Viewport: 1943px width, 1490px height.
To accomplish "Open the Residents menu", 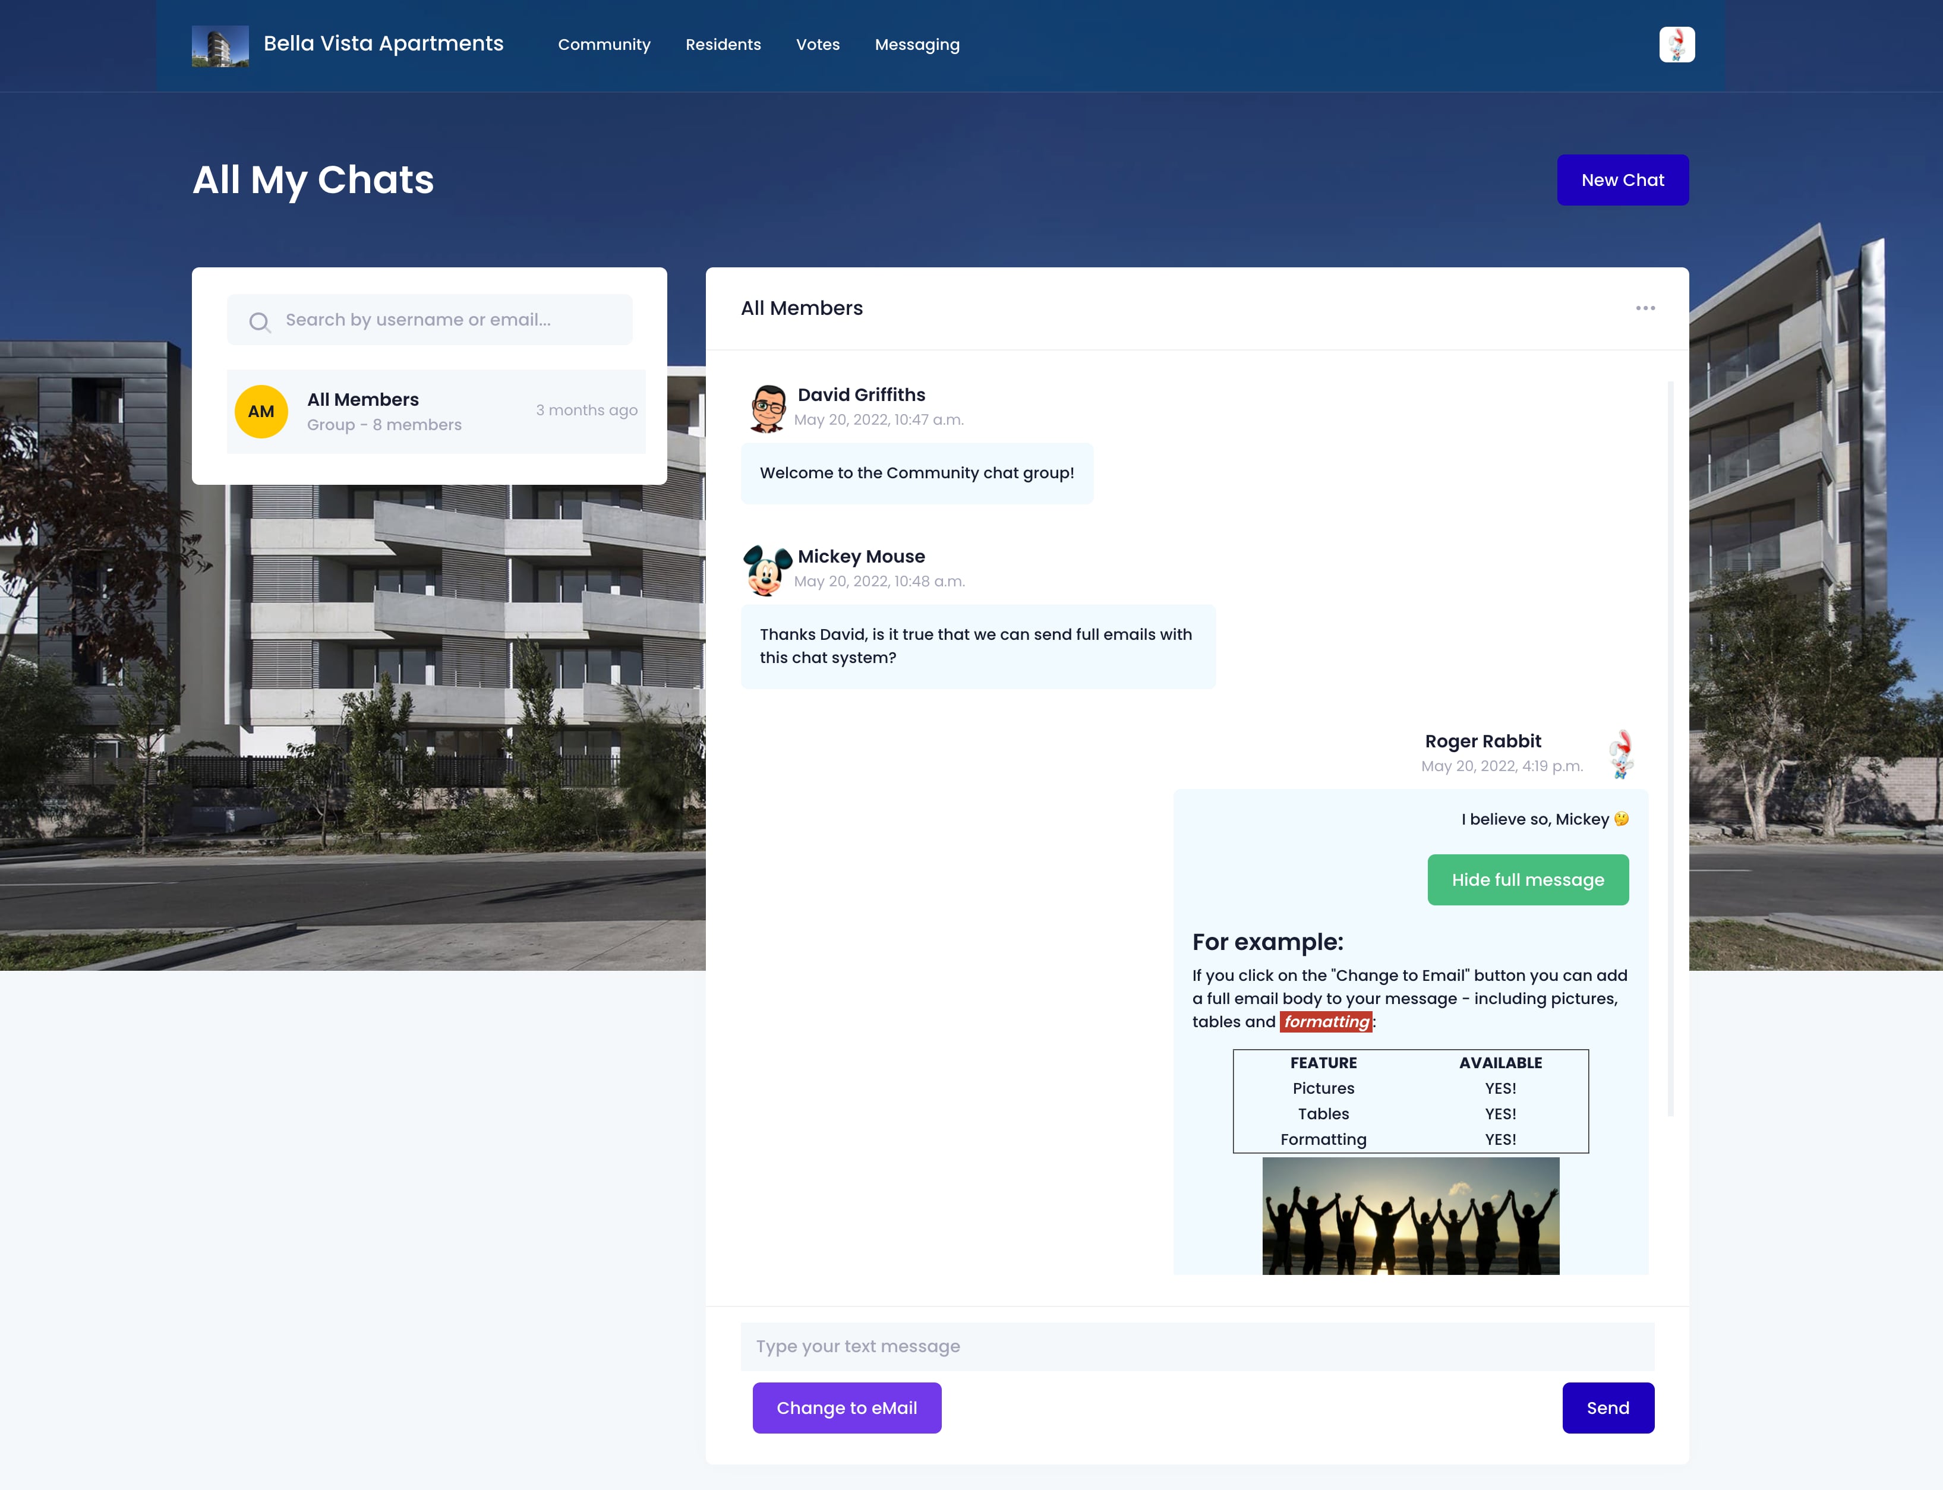I will pyautogui.click(x=723, y=45).
